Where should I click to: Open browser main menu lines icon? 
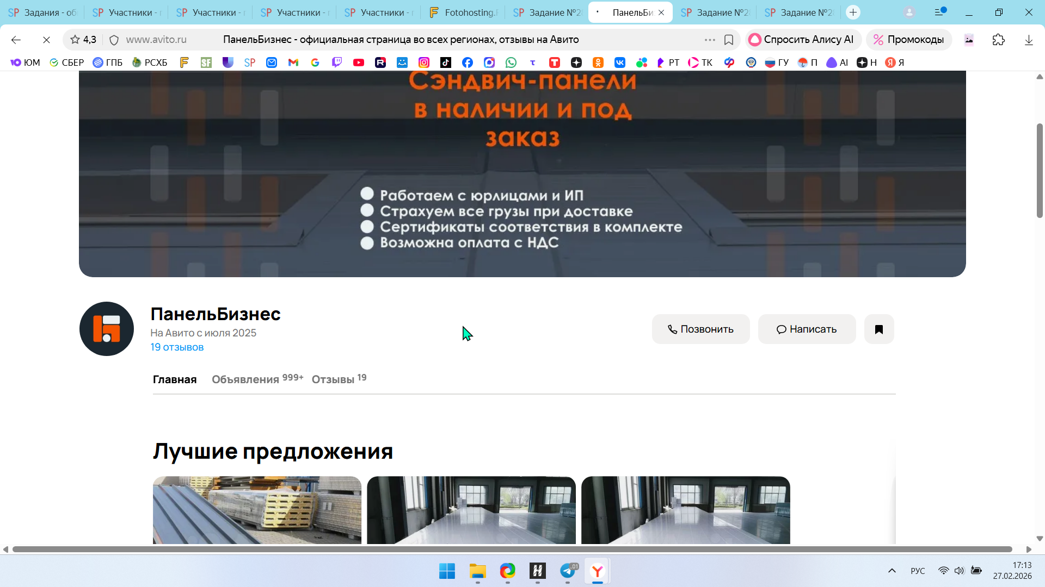pyautogui.click(x=939, y=12)
